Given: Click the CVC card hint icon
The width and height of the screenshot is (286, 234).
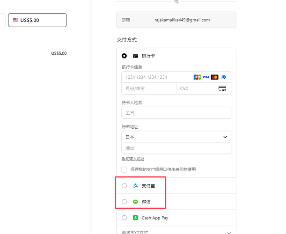Looking at the screenshot, I should [222, 88].
